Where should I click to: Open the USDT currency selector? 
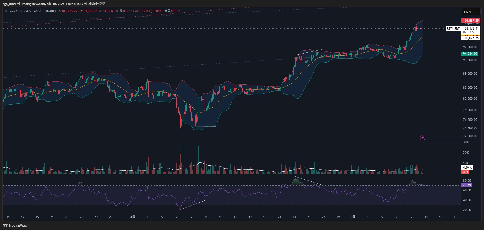471,12
